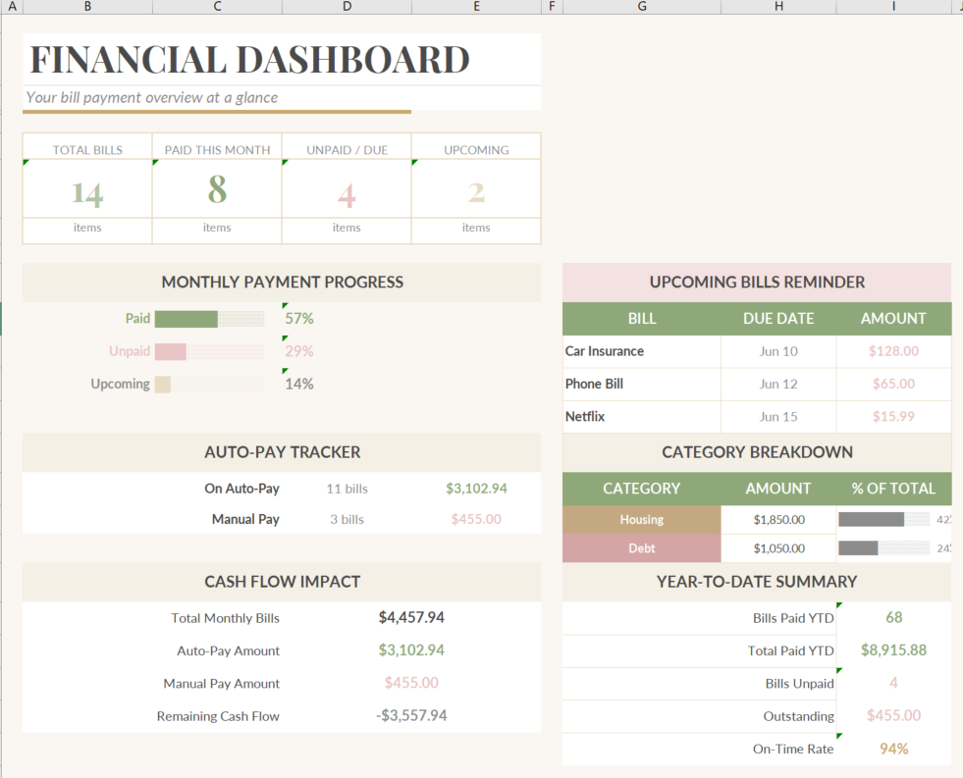Click the UNPAID / DUE label
The width and height of the screenshot is (963, 778).
tap(347, 150)
